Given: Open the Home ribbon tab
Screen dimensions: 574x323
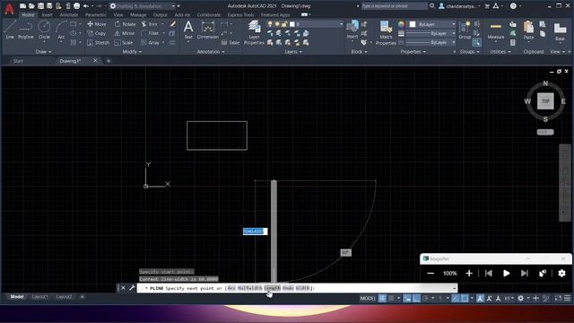Looking at the screenshot, I should tap(28, 15).
